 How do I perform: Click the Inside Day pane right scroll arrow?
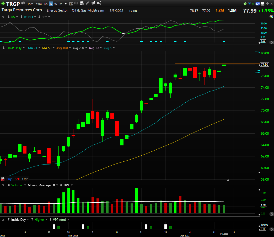[272, 229]
